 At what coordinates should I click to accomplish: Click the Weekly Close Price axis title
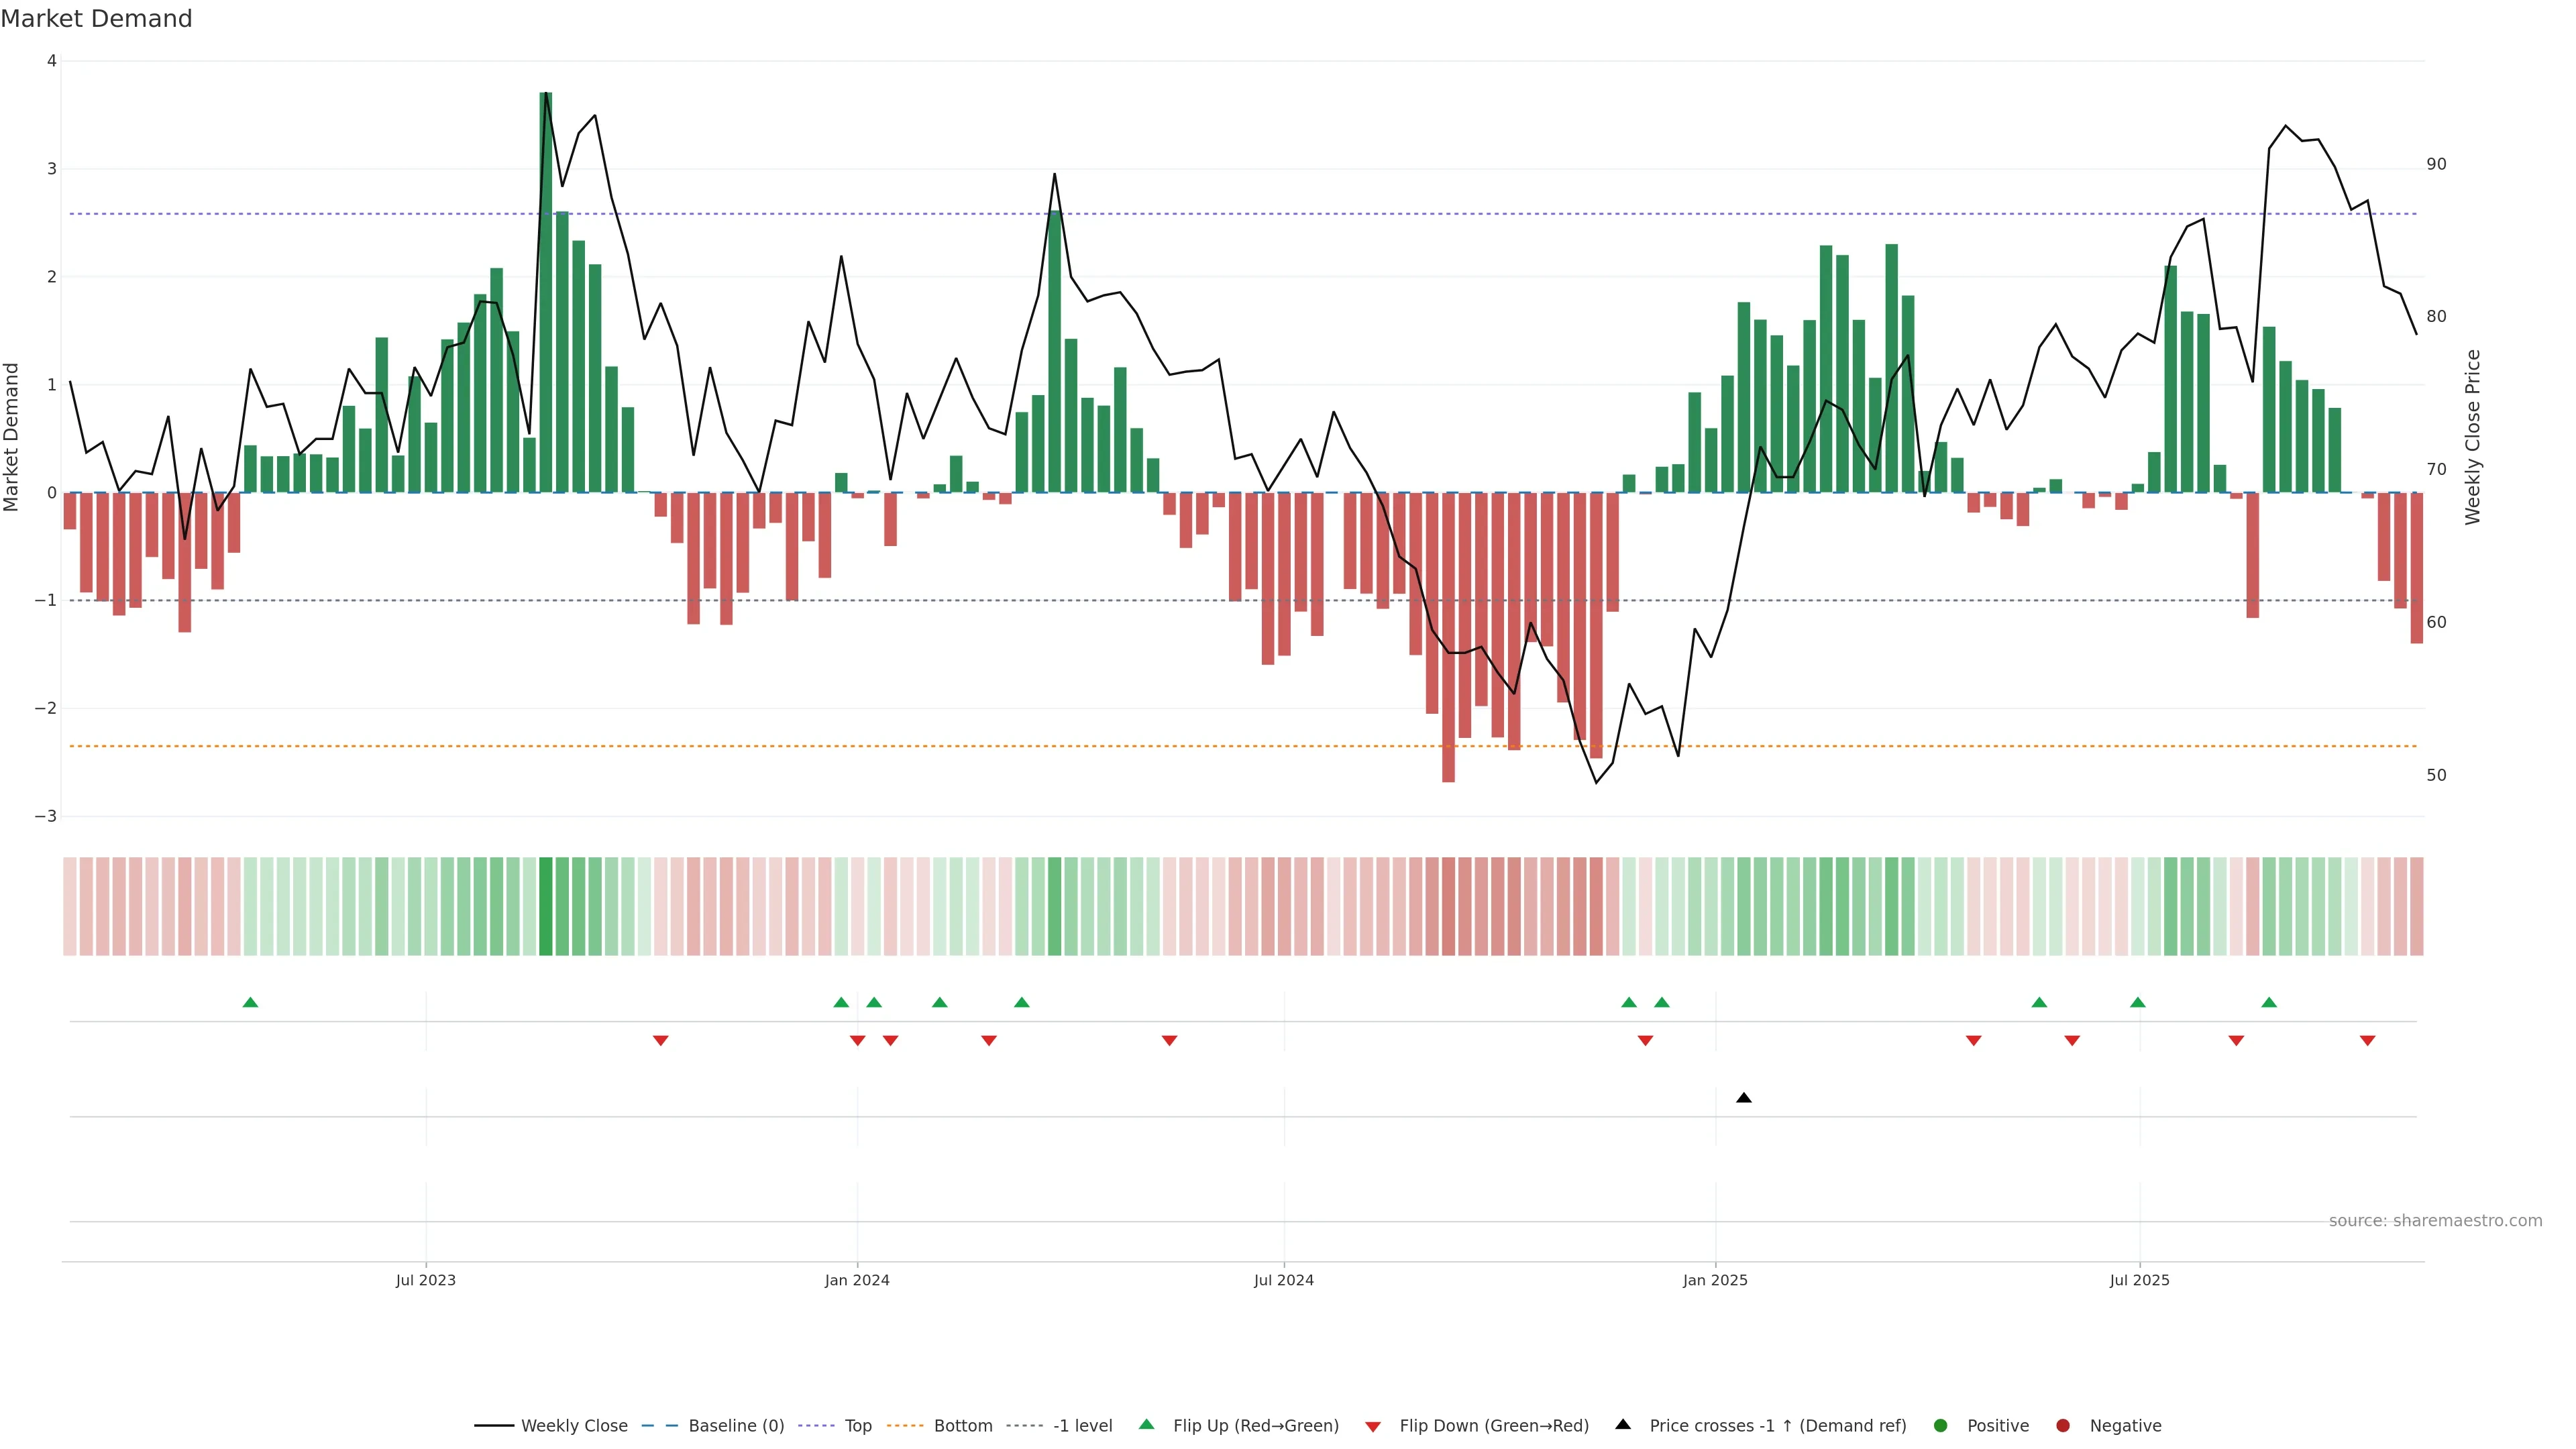[x=2472, y=437]
